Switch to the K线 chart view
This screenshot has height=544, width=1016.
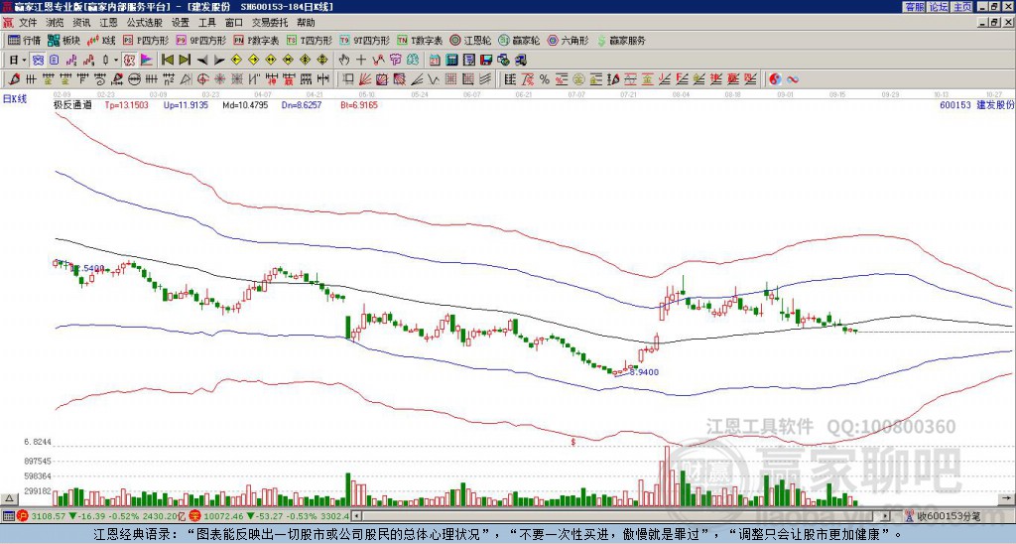(101, 40)
